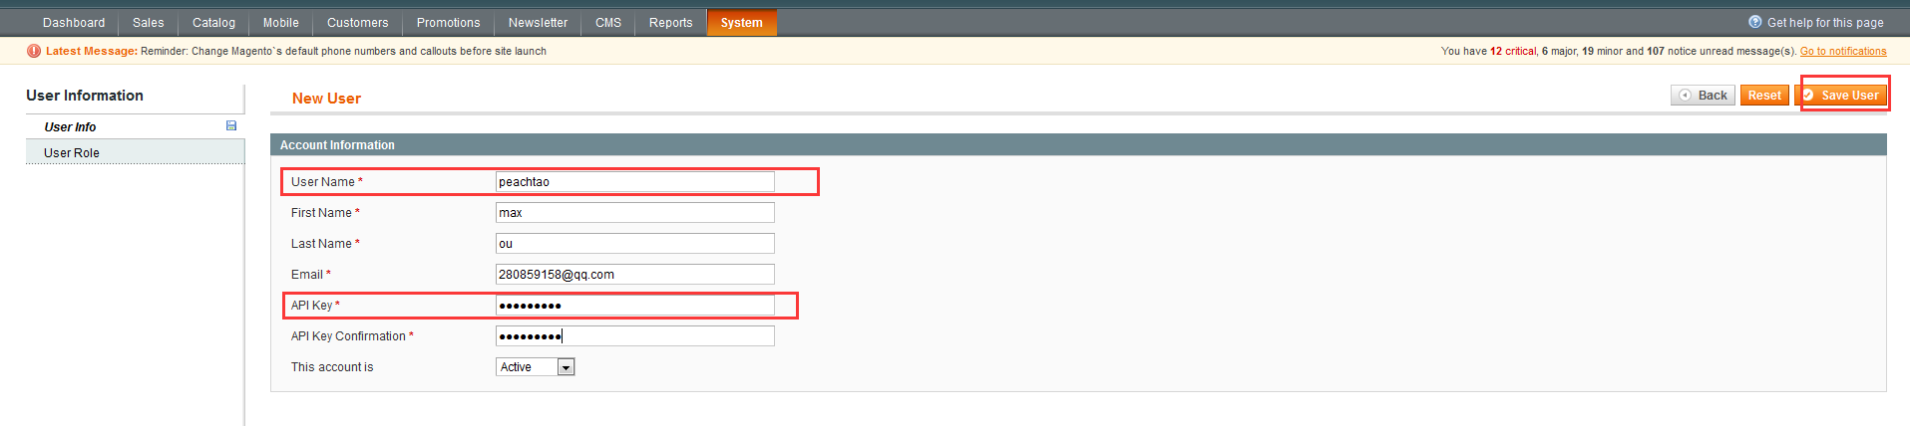Viewport: 1910px width, 426px height.
Task: Open the System menu
Action: point(741,23)
